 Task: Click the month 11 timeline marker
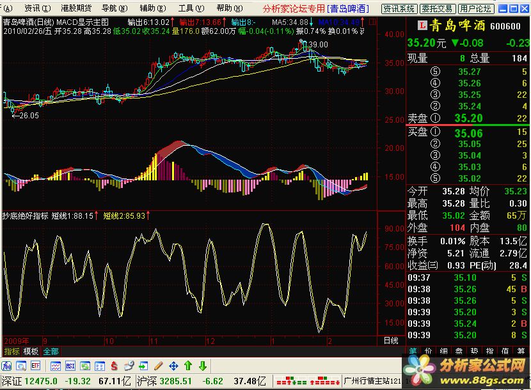pos(154,341)
